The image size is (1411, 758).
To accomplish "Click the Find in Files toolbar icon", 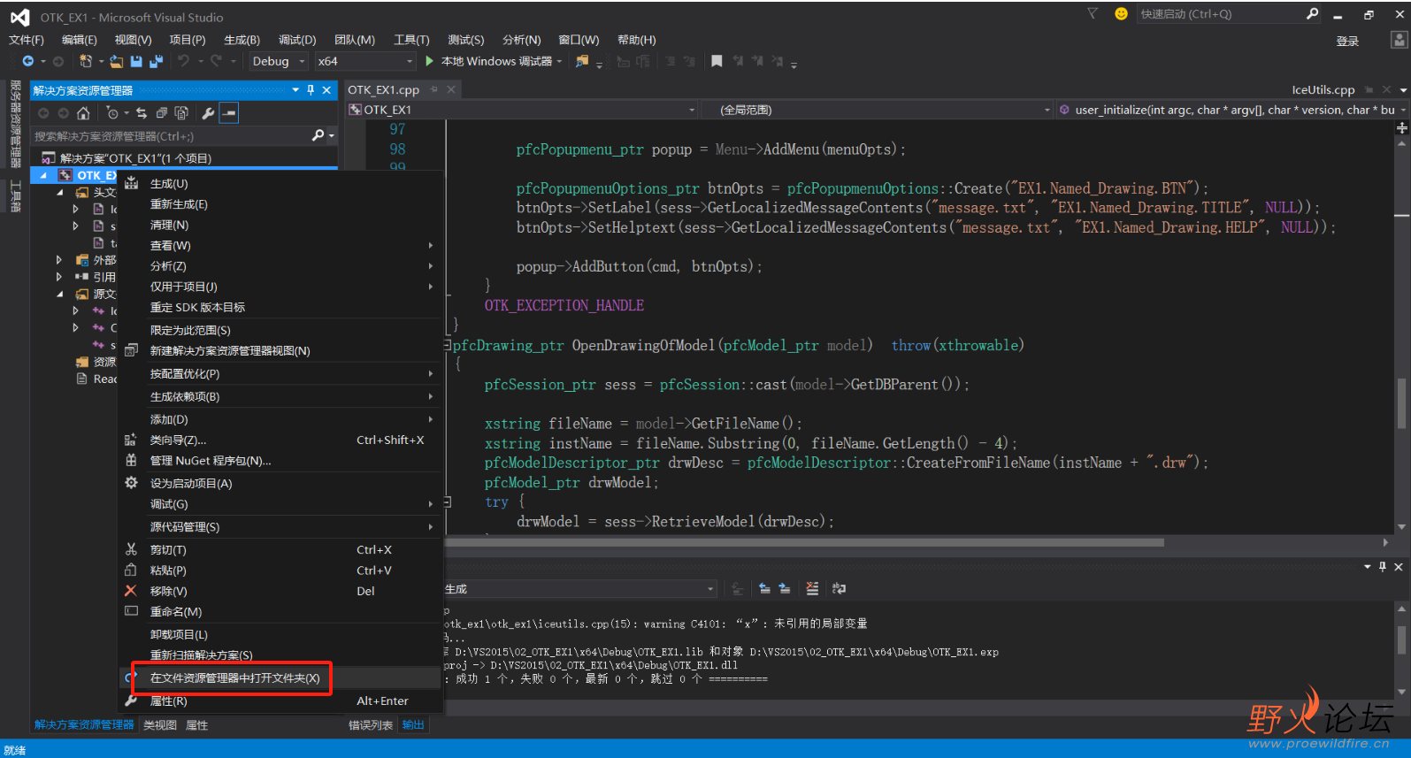I will point(581,61).
